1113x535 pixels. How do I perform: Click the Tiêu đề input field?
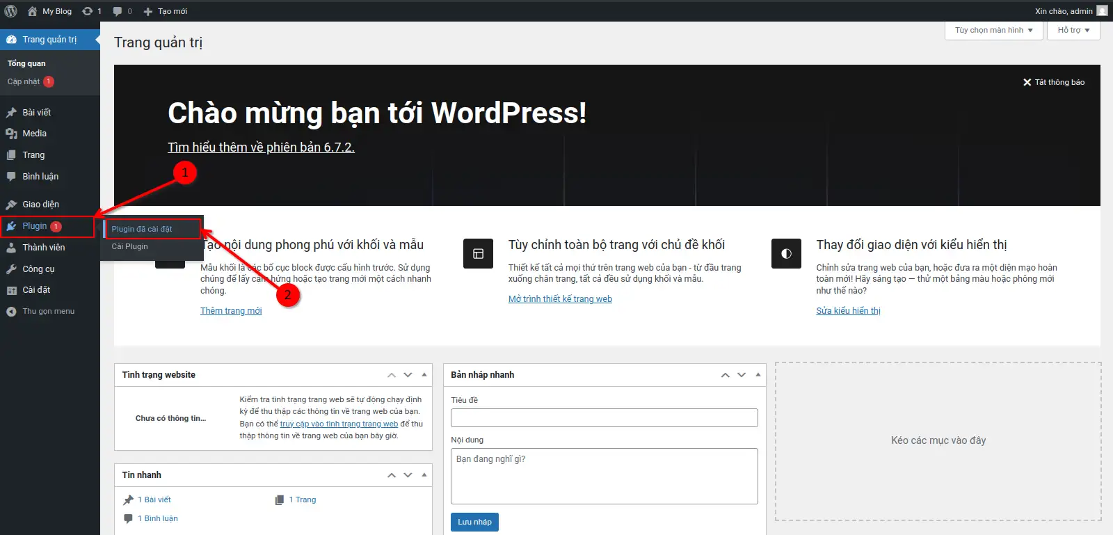point(604,417)
